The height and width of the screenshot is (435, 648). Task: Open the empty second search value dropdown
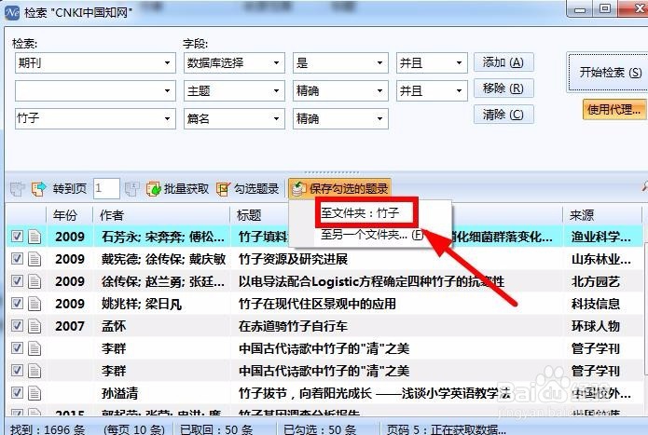point(167,90)
